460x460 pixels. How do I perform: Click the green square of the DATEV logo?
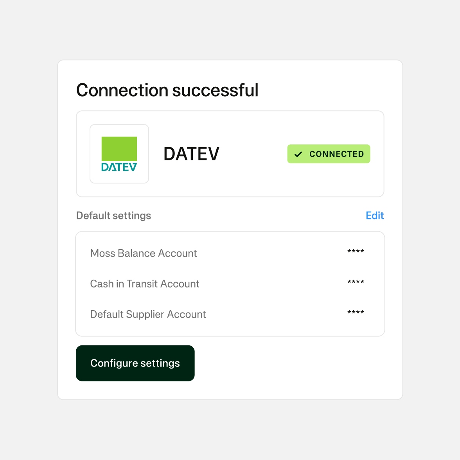119,149
